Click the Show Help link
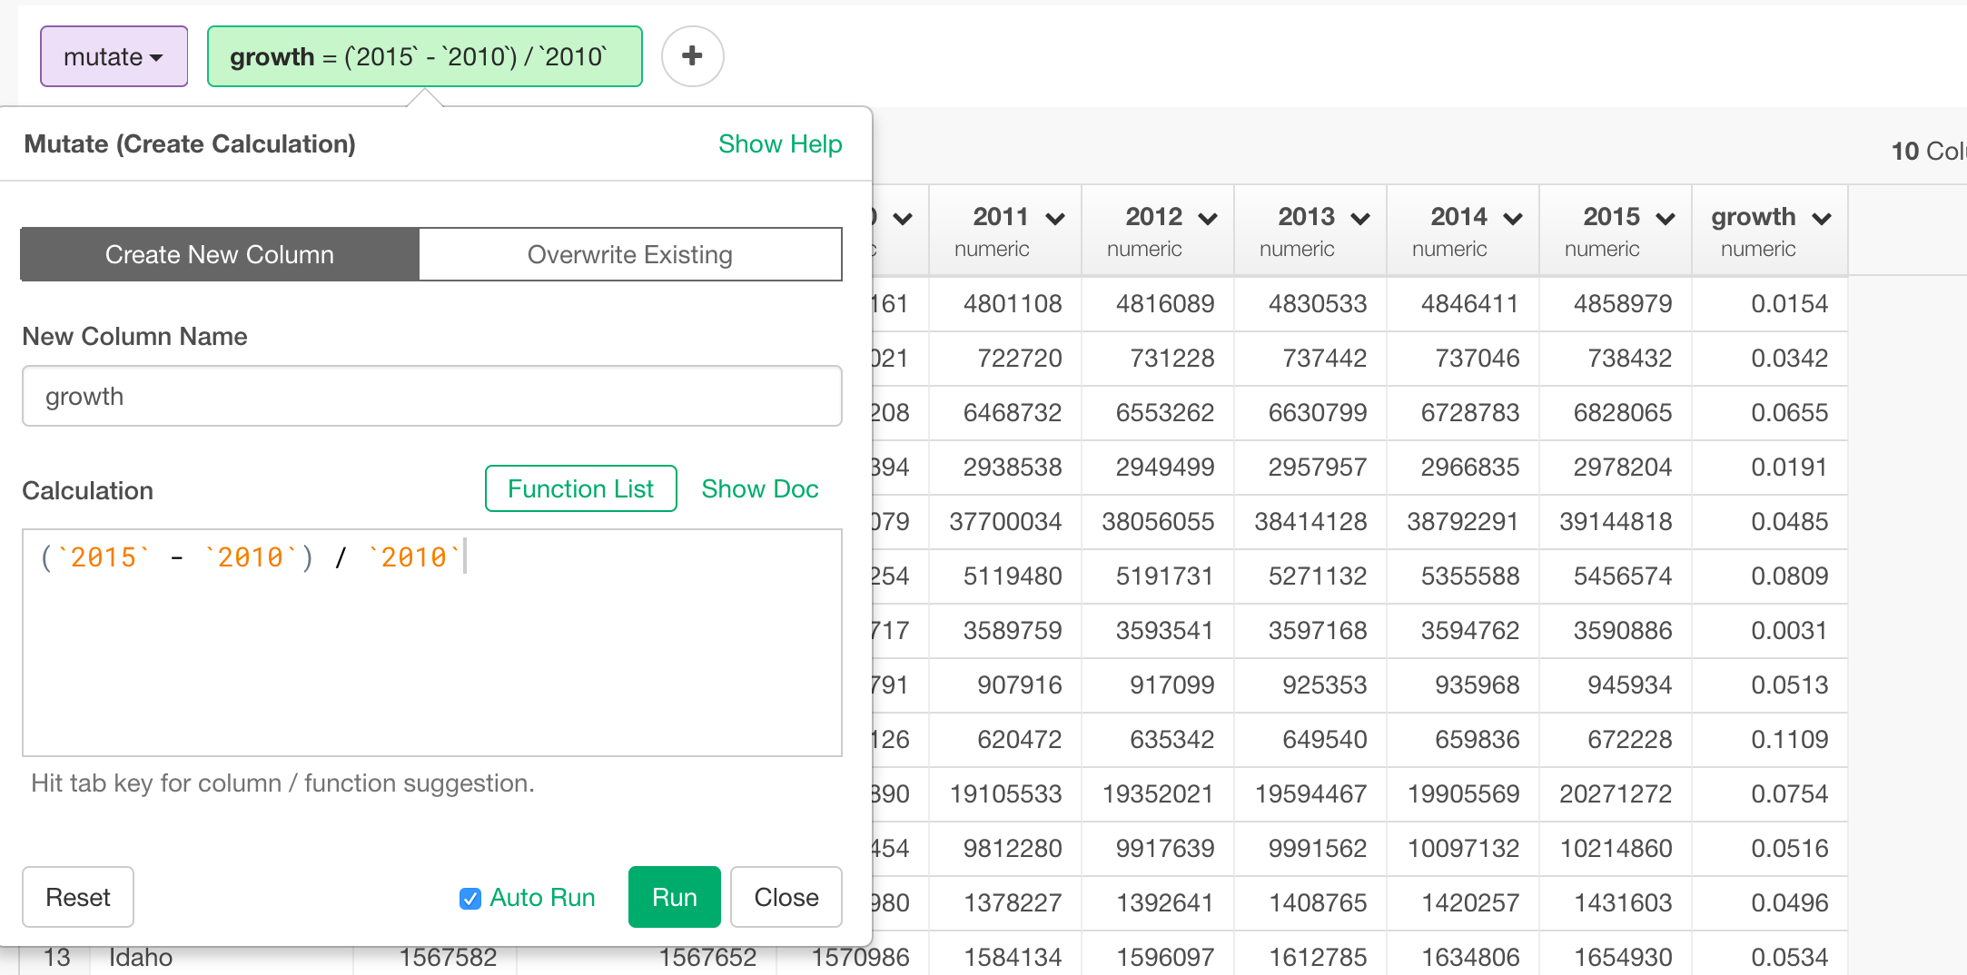This screenshot has width=1967, height=975. (x=779, y=143)
